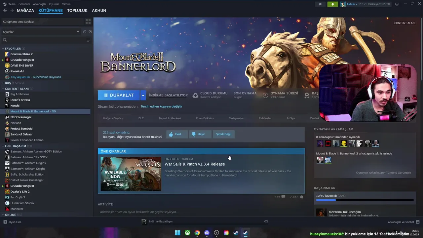
Task: Click the Oyun Ekle plus icon
Action: point(5,222)
